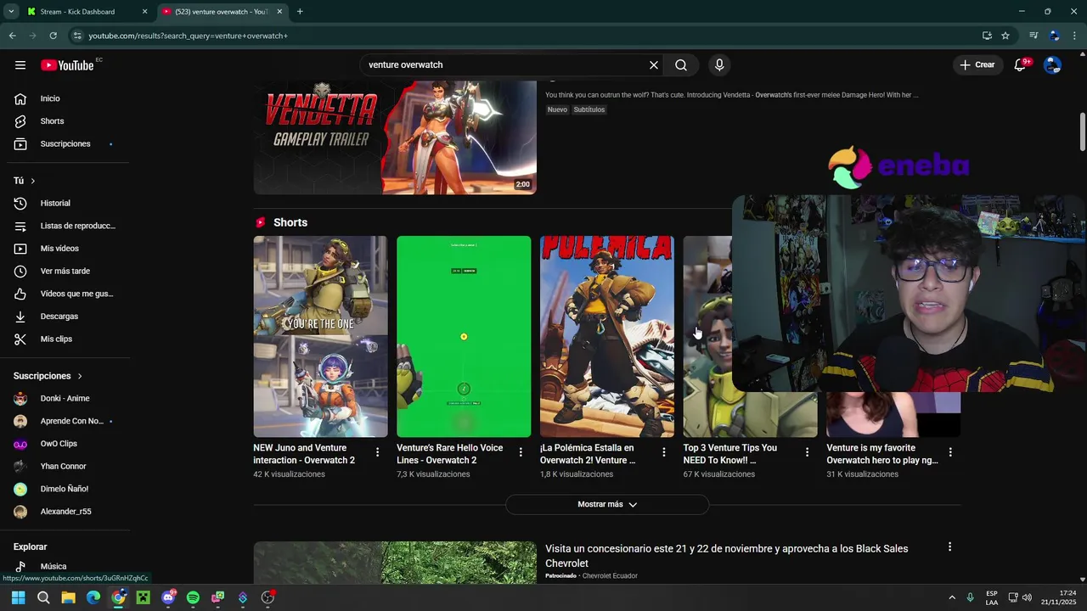Screen dimensions: 1087x611
Task: Open options for Venture is my favorite
Action: (x=950, y=452)
